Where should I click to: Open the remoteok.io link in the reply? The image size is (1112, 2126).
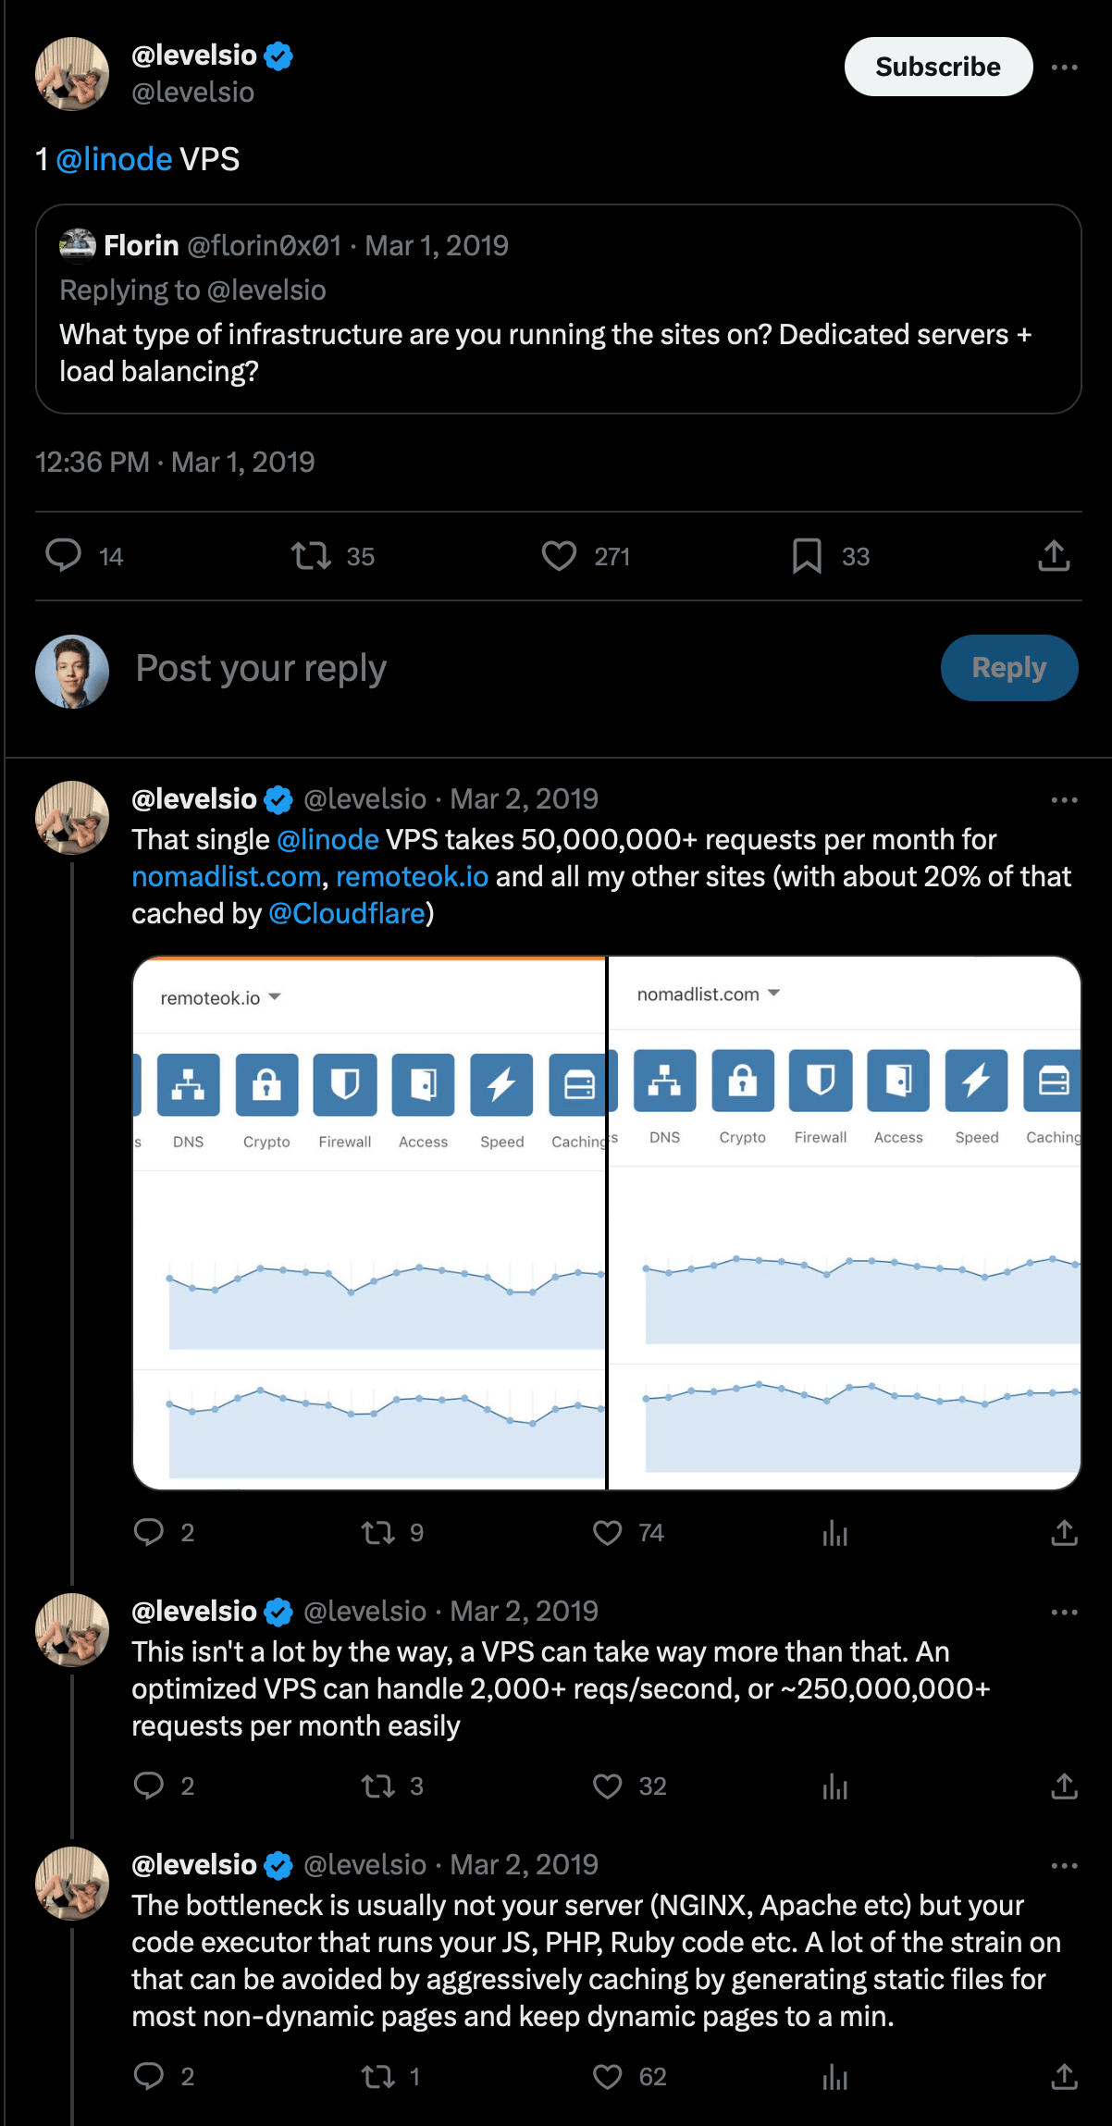pos(412,877)
